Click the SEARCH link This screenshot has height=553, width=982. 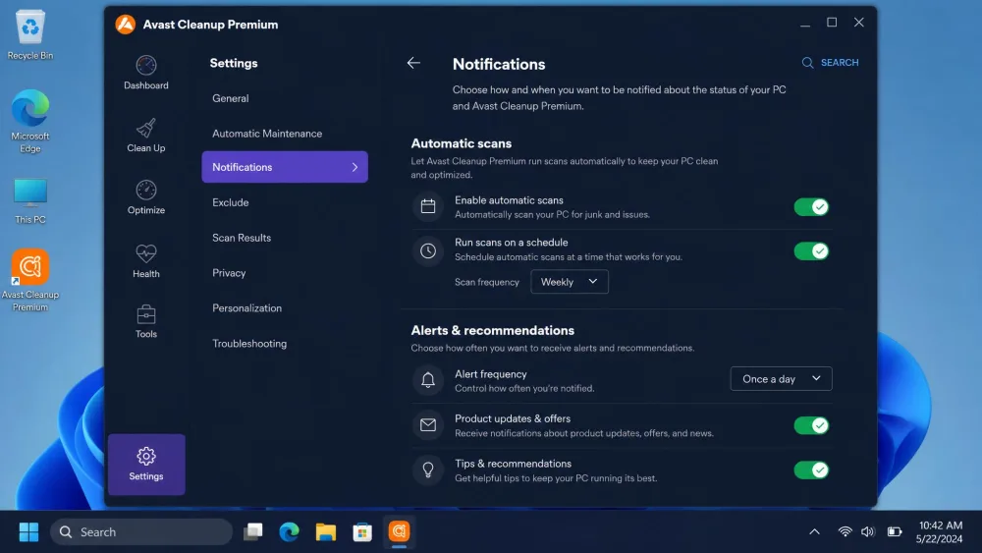click(x=840, y=63)
